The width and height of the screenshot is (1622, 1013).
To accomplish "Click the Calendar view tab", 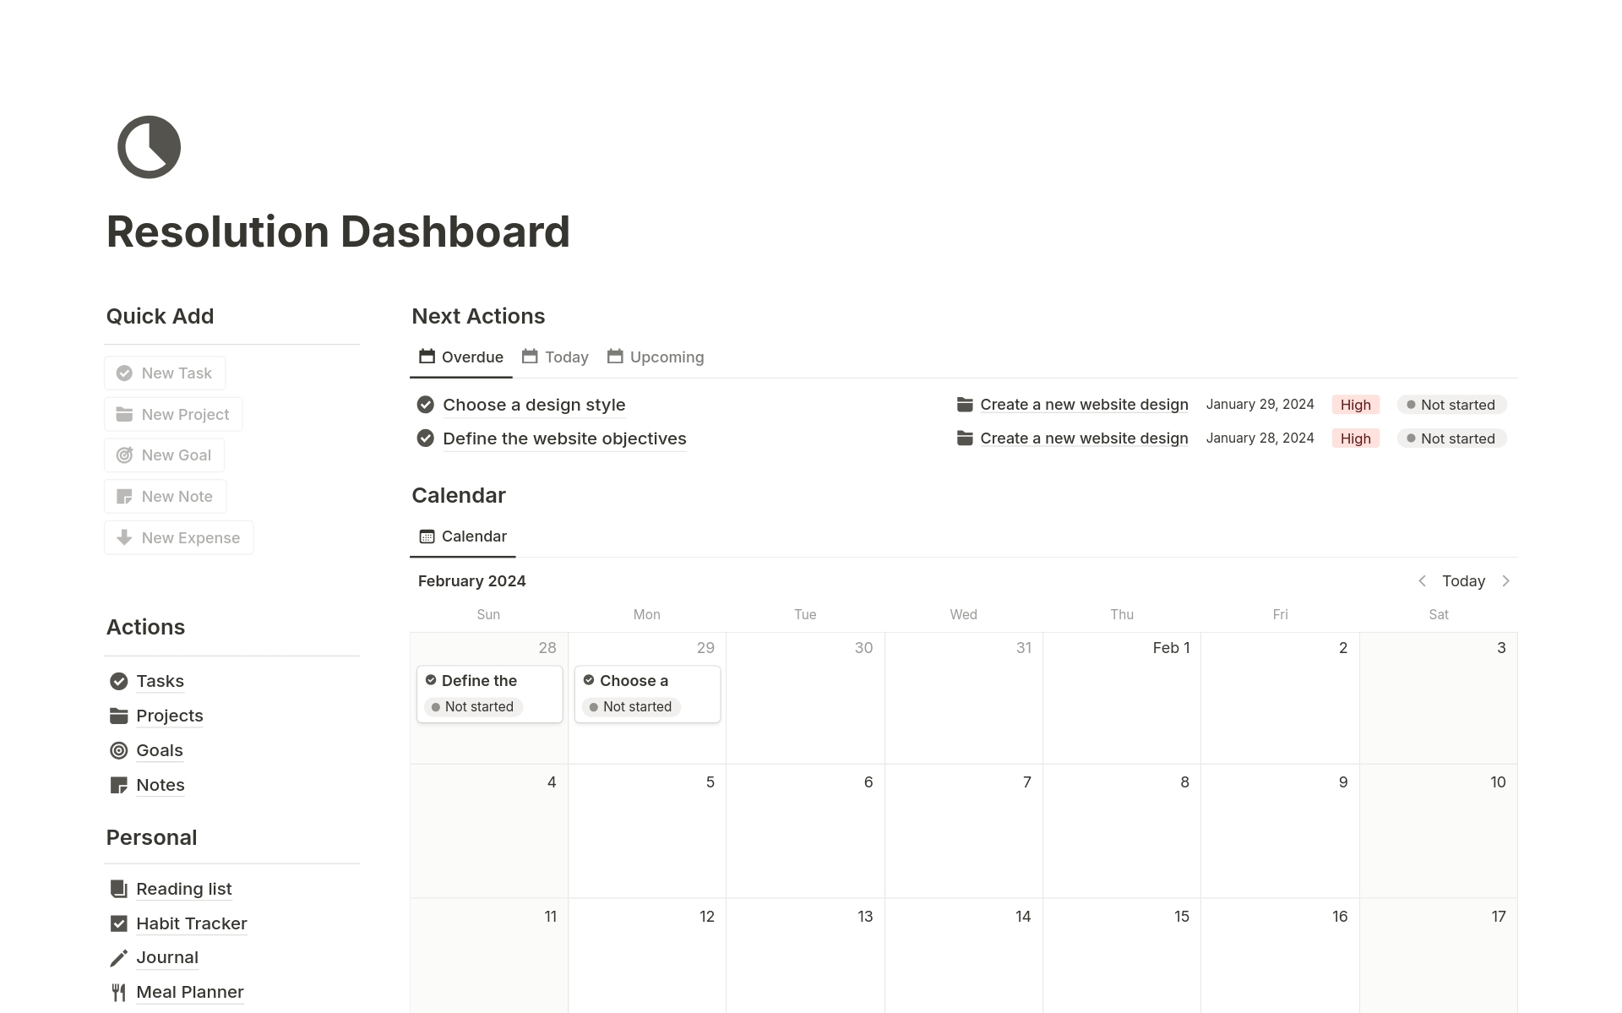I will coord(465,536).
